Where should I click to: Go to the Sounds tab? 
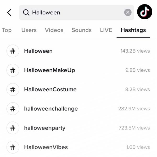(81, 30)
